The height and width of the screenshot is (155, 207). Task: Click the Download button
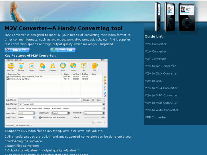click(x=63, y=50)
